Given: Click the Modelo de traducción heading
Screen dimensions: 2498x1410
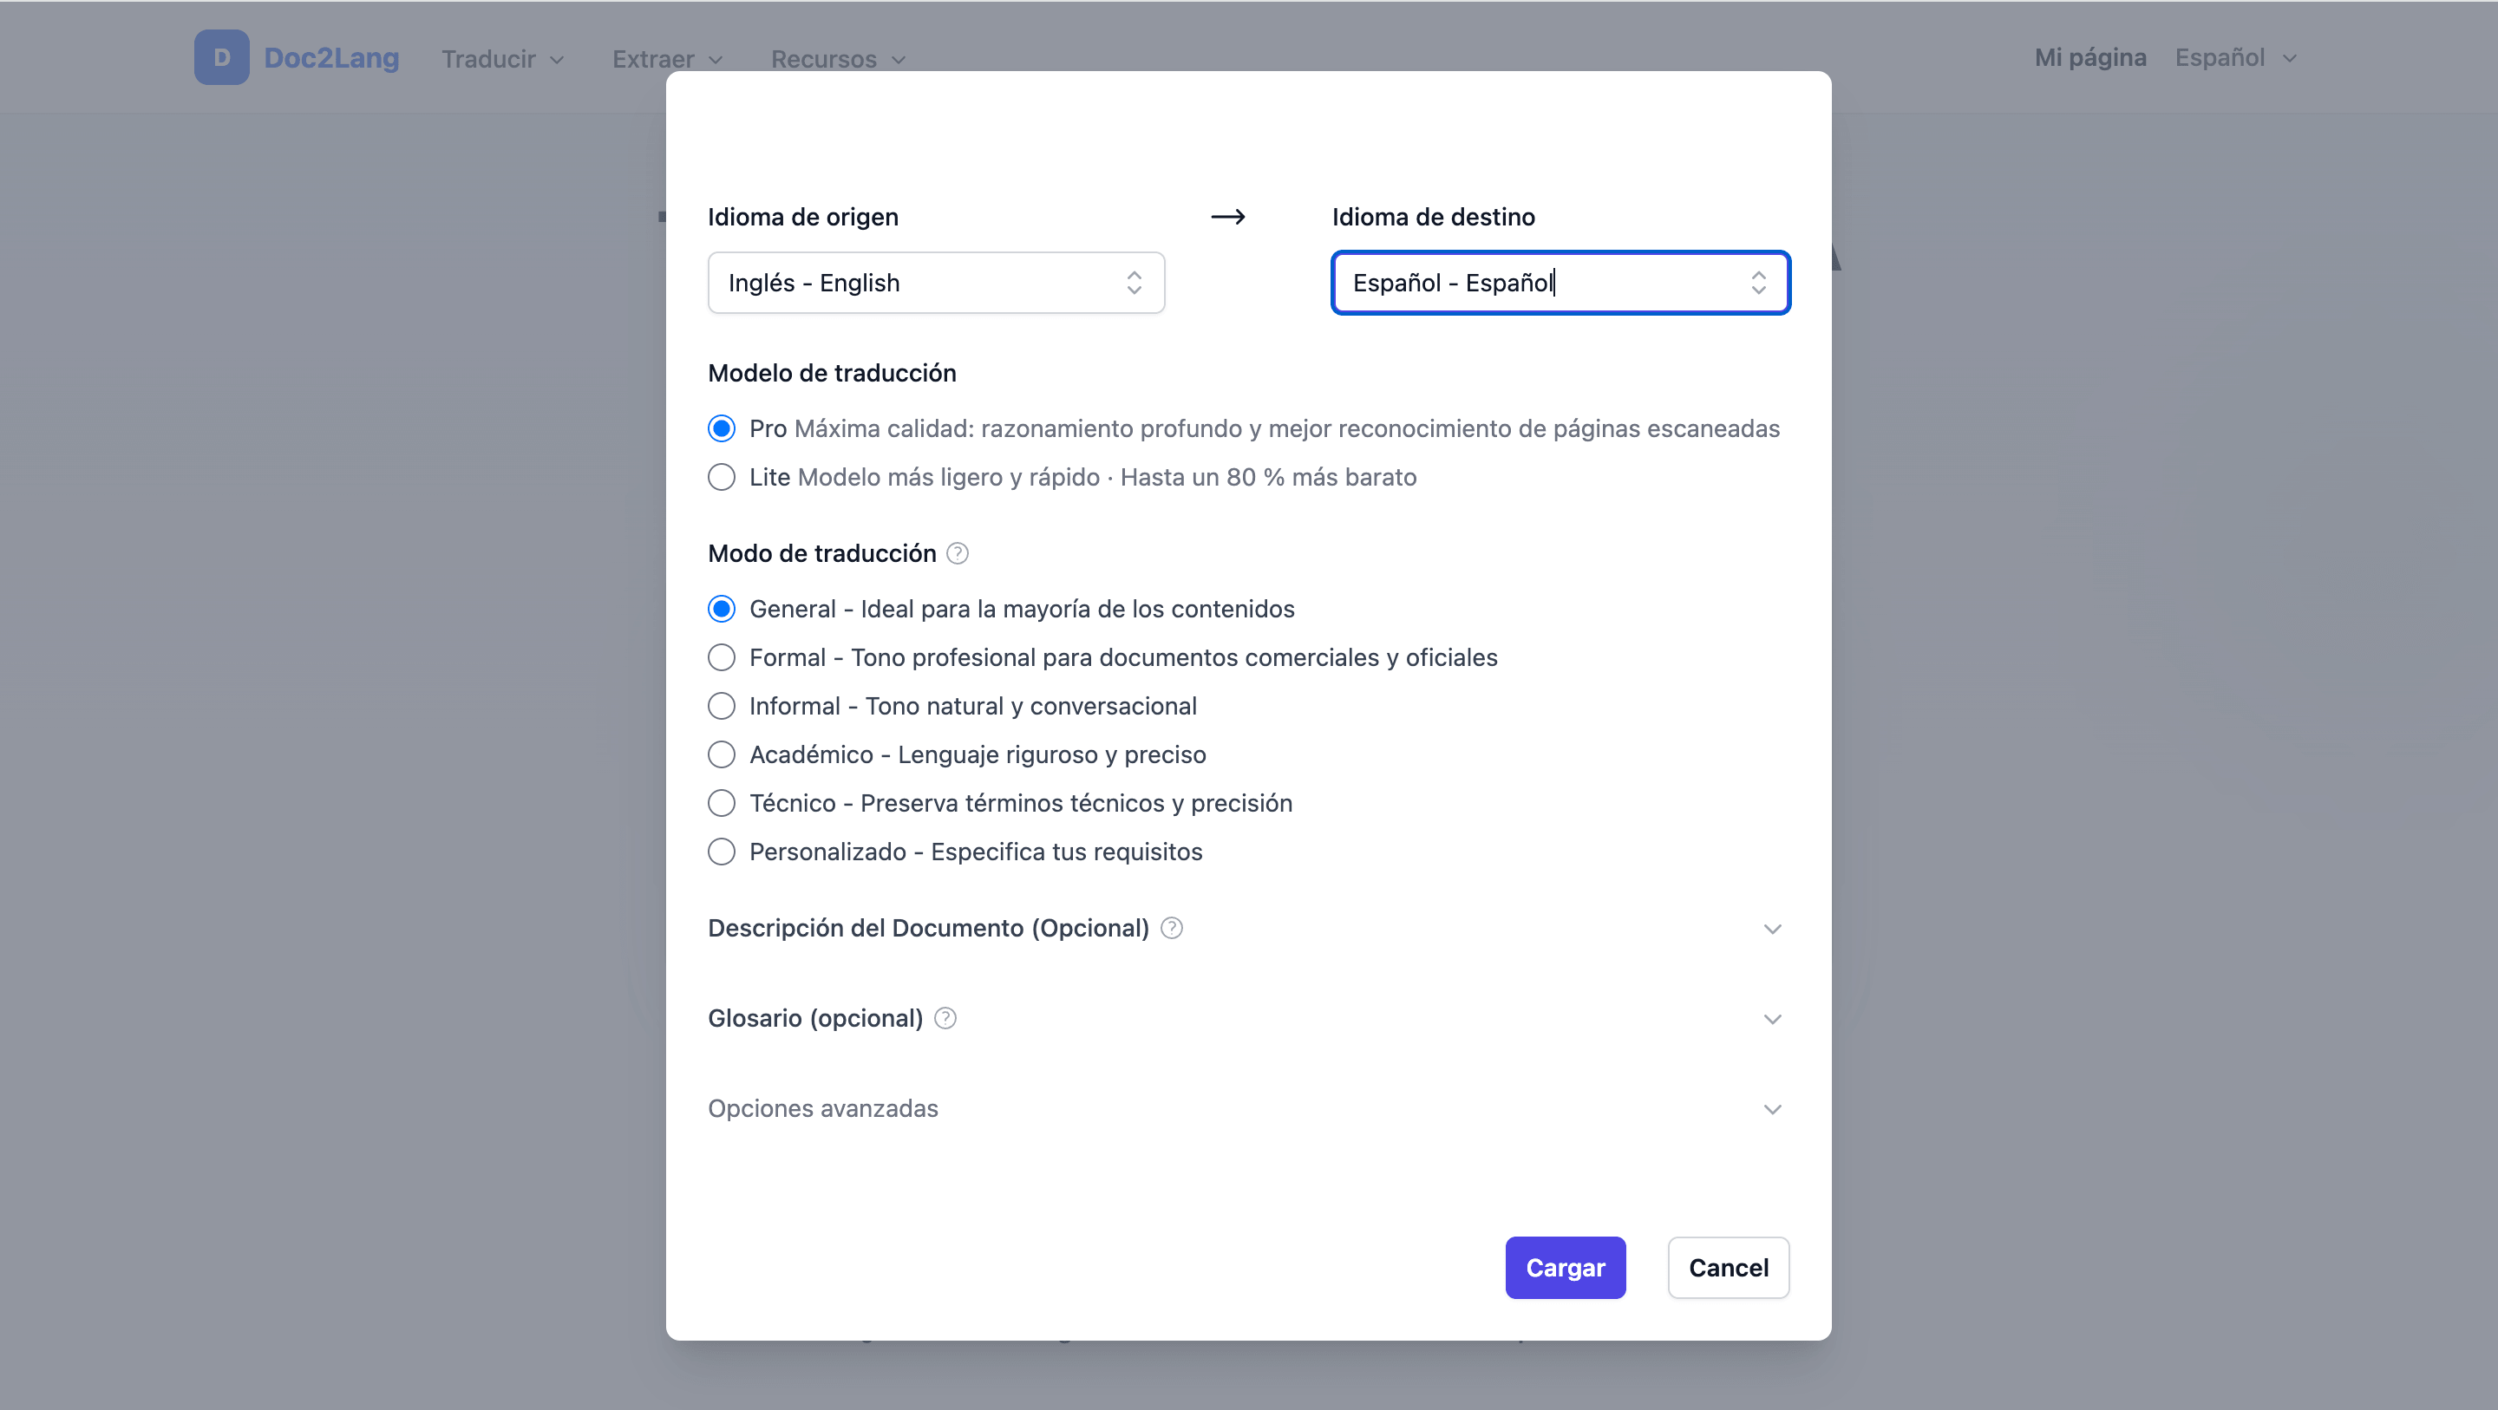Looking at the screenshot, I should click(831, 374).
